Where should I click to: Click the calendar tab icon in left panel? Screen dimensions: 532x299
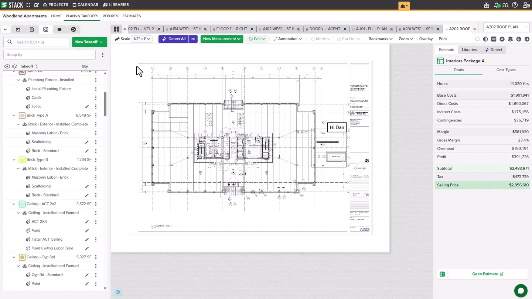18,30
